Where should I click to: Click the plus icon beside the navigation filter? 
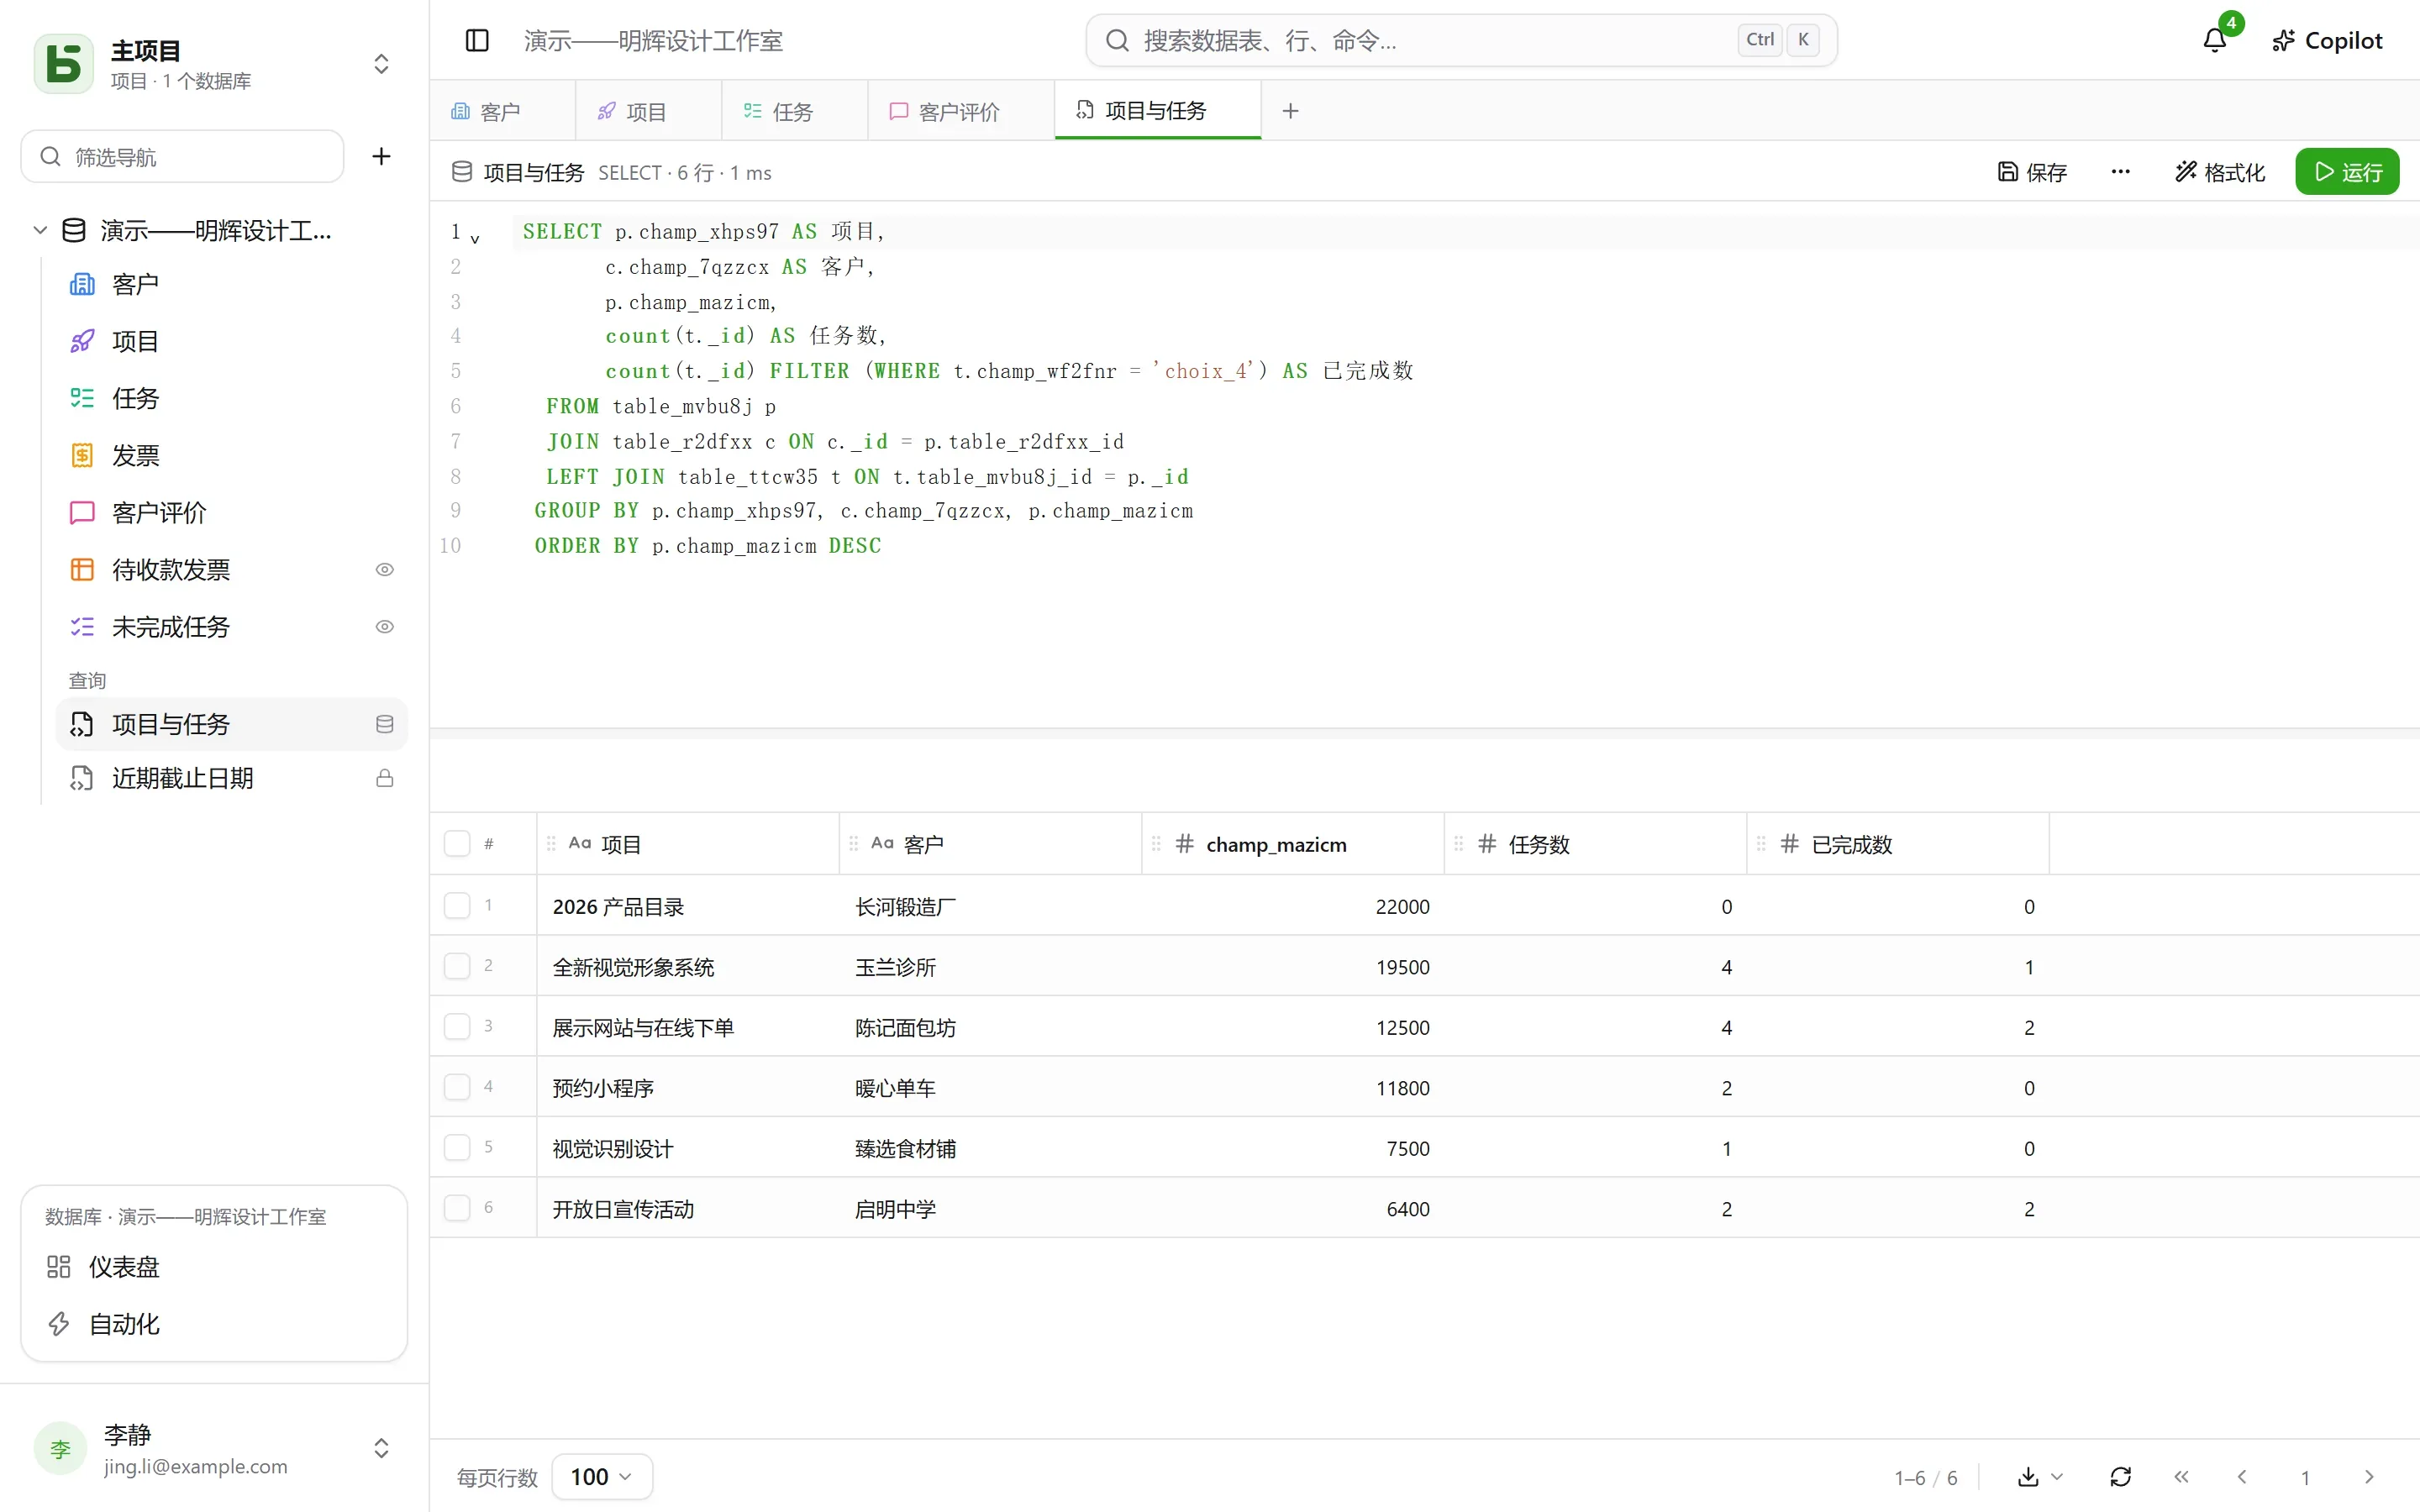381,156
